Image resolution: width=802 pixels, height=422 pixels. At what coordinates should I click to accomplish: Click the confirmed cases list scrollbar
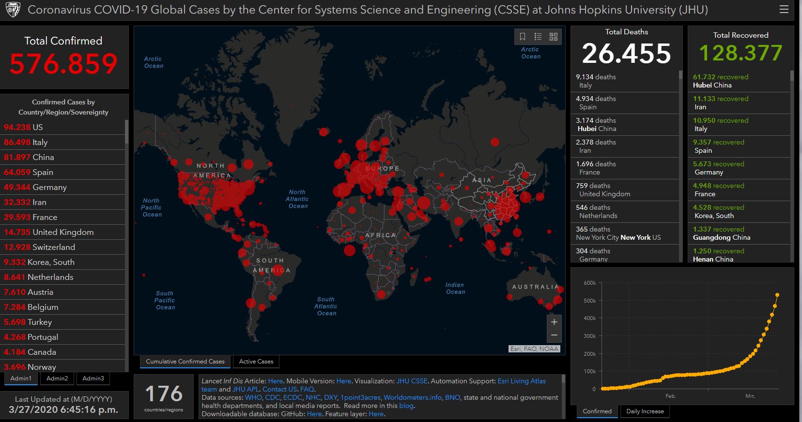tap(126, 131)
